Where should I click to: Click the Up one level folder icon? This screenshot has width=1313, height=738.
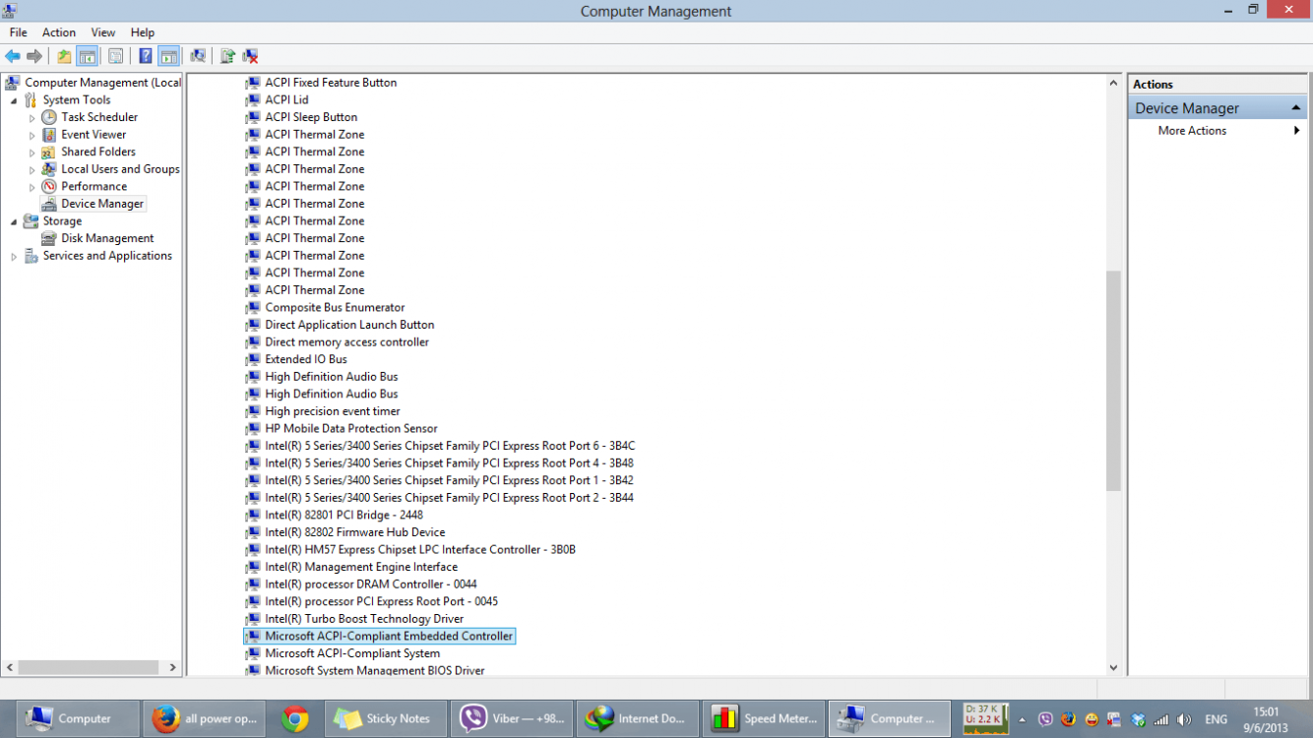pyautogui.click(x=64, y=56)
